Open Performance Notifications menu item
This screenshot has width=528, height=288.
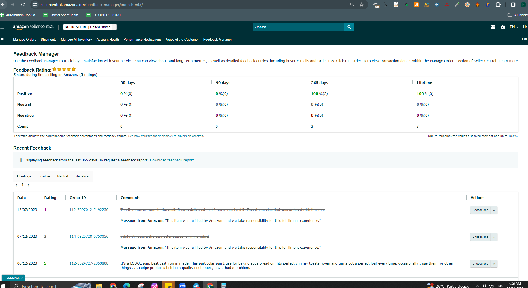point(142,40)
